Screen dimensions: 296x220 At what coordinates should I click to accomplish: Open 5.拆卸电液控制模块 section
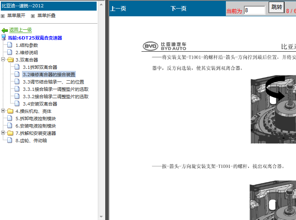tap(36, 119)
